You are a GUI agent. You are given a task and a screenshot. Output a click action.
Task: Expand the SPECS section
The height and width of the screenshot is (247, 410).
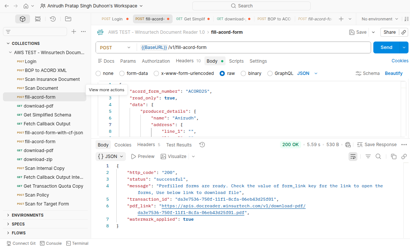(8, 224)
